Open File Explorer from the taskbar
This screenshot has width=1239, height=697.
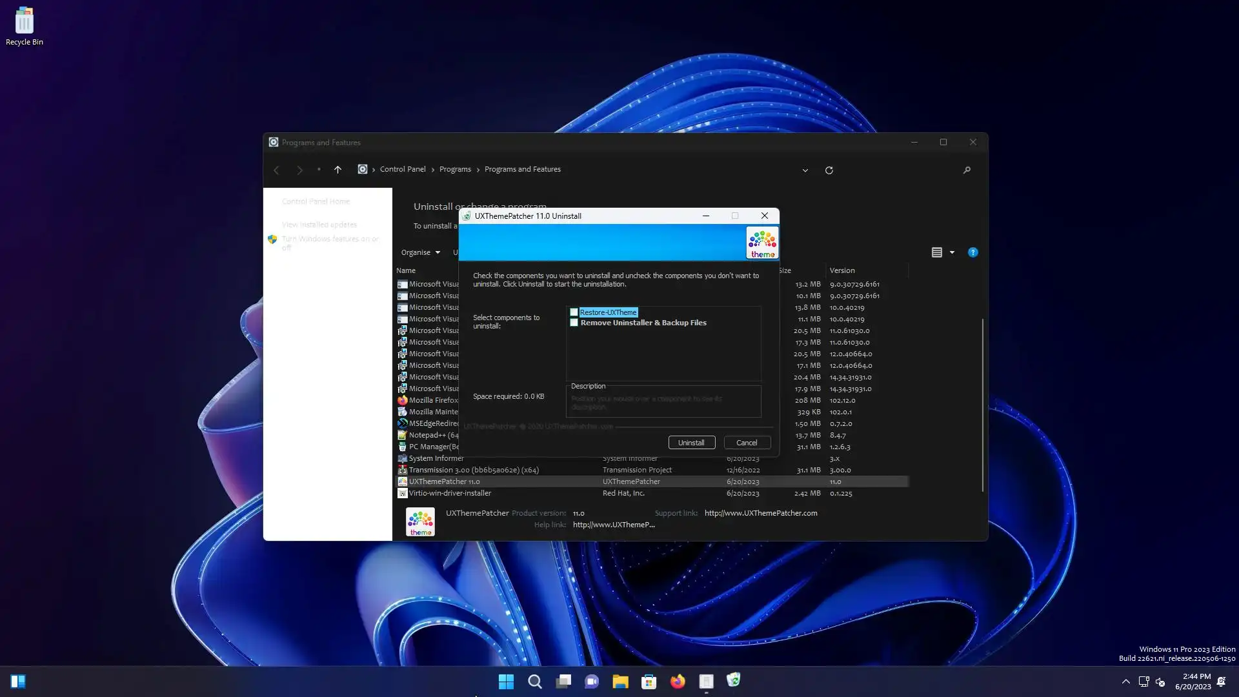(620, 682)
